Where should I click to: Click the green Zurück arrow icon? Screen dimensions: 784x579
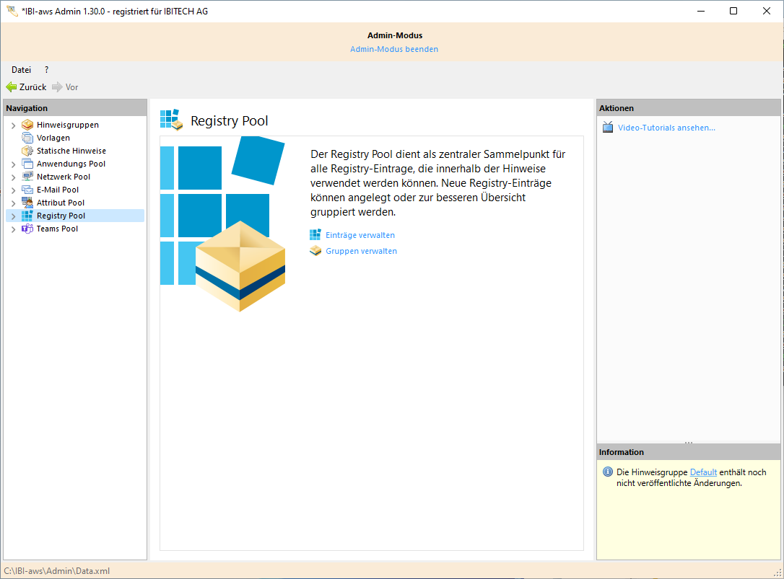click(x=11, y=87)
